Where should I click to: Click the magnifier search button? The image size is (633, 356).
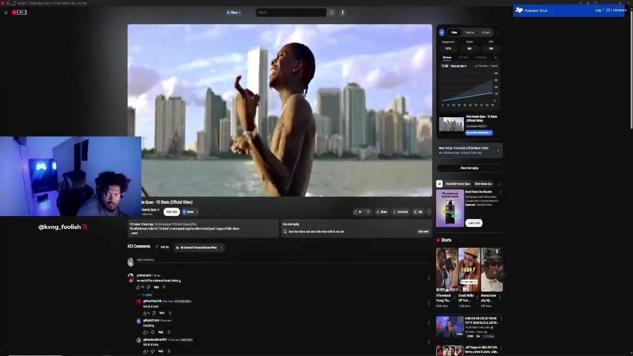(x=331, y=12)
